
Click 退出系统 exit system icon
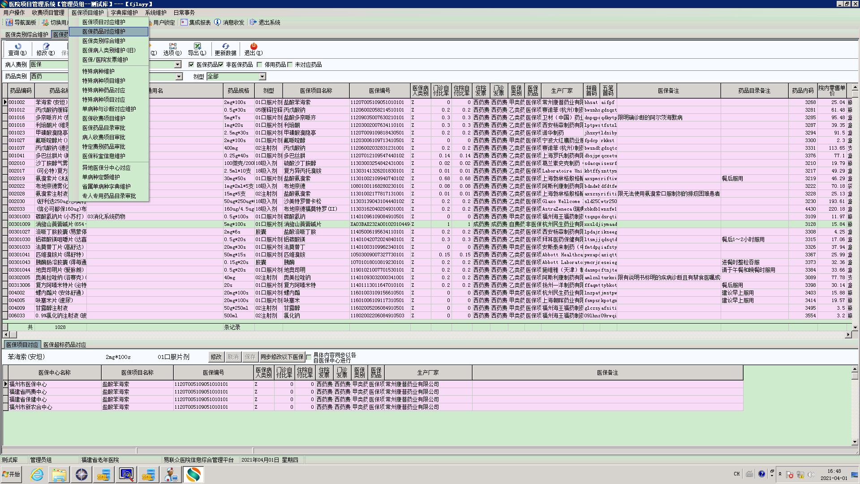(x=254, y=22)
